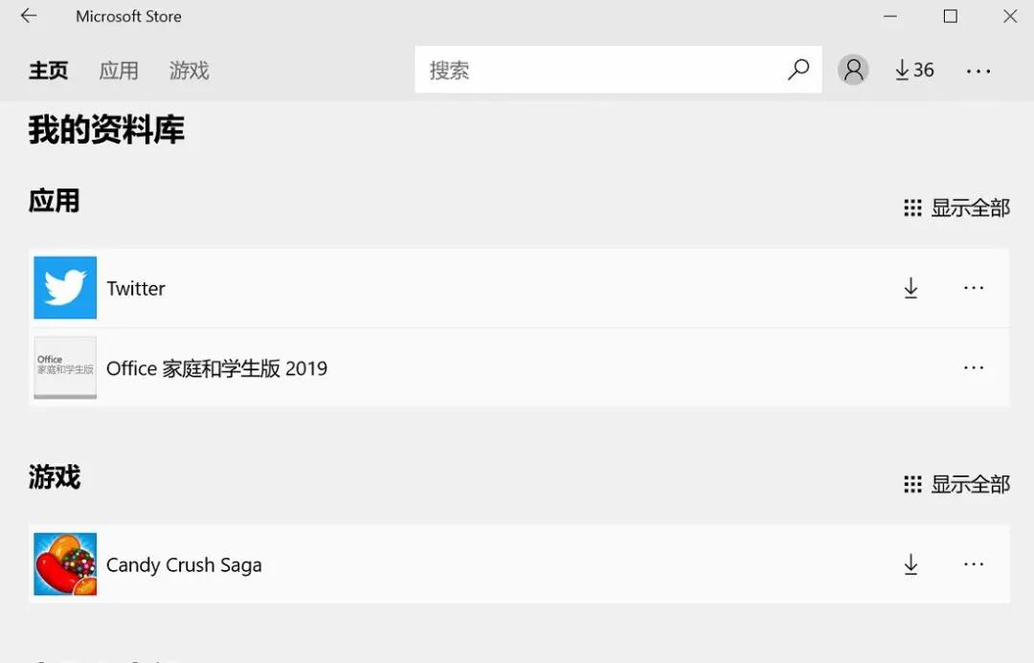Image resolution: width=1034 pixels, height=663 pixels.
Task: Start downloading Candy Crush Saga
Action: coord(910,564)
